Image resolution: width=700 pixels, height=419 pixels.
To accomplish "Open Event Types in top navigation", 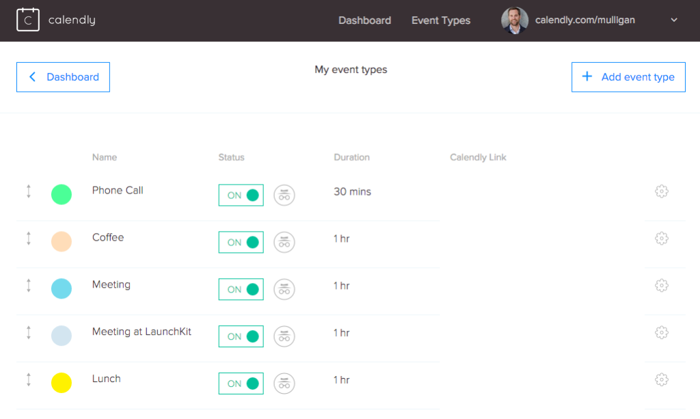I will click(441, 21).
